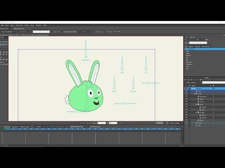The width and height of the screenshot is (225, 168).
Task: Open the Bone menu
Action: [x=12, y=25]
